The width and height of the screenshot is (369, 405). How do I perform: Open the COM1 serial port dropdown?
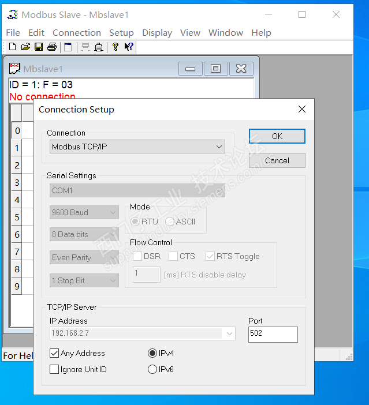point(137,190)
